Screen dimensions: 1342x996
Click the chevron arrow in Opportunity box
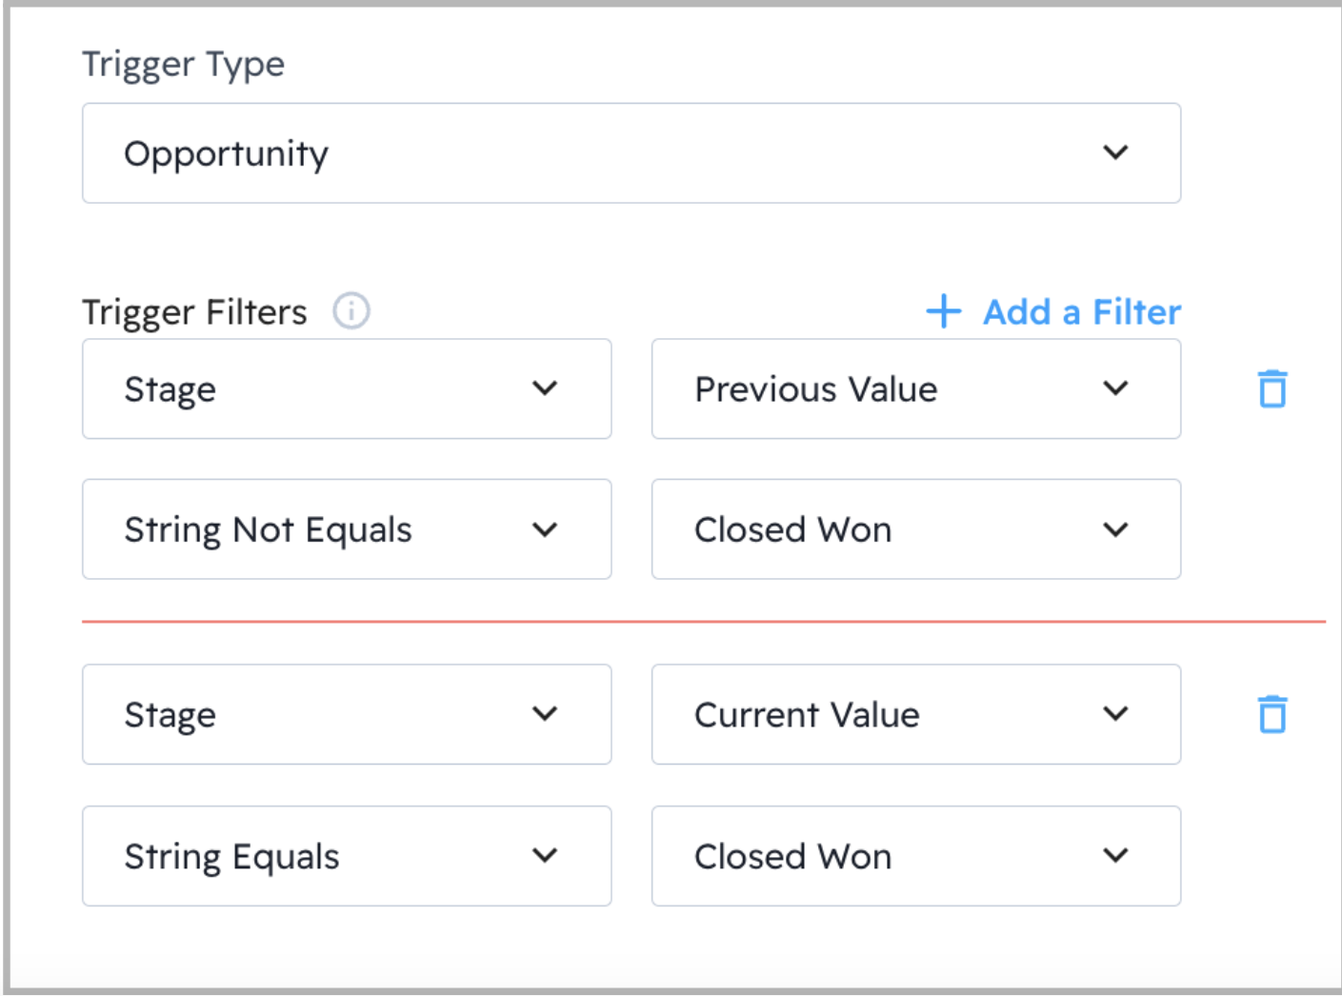(x=1115, y=152)
